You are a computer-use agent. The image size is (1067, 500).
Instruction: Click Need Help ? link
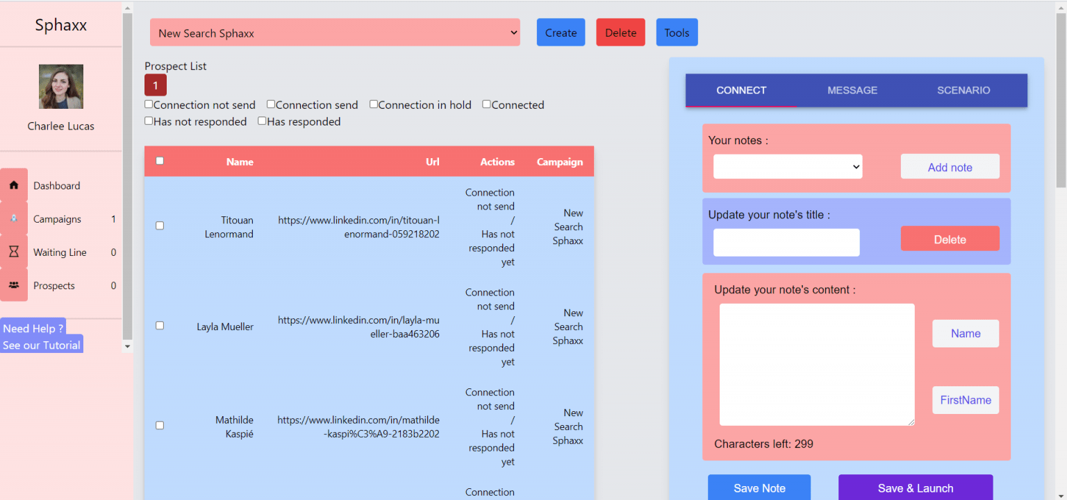33,328
